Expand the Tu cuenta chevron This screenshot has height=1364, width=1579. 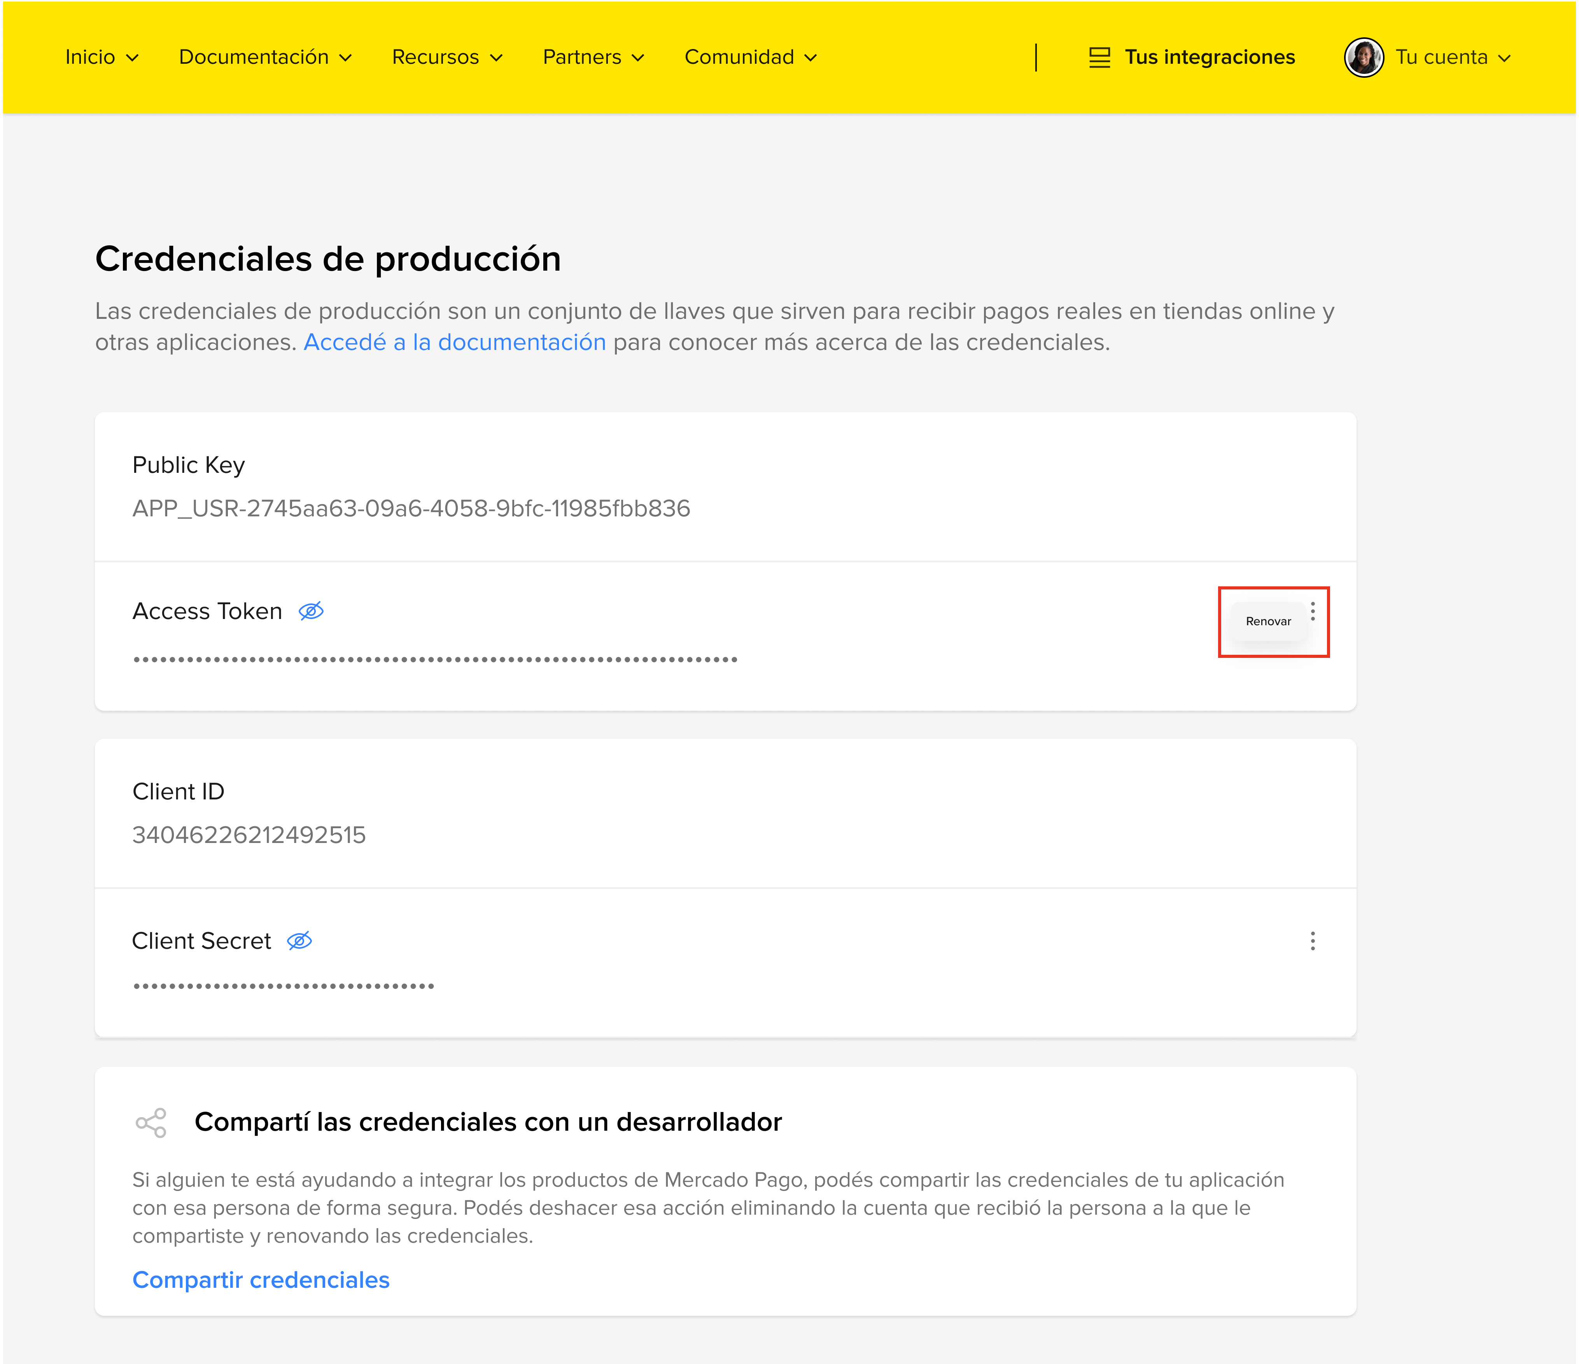tap(1504, 58)
